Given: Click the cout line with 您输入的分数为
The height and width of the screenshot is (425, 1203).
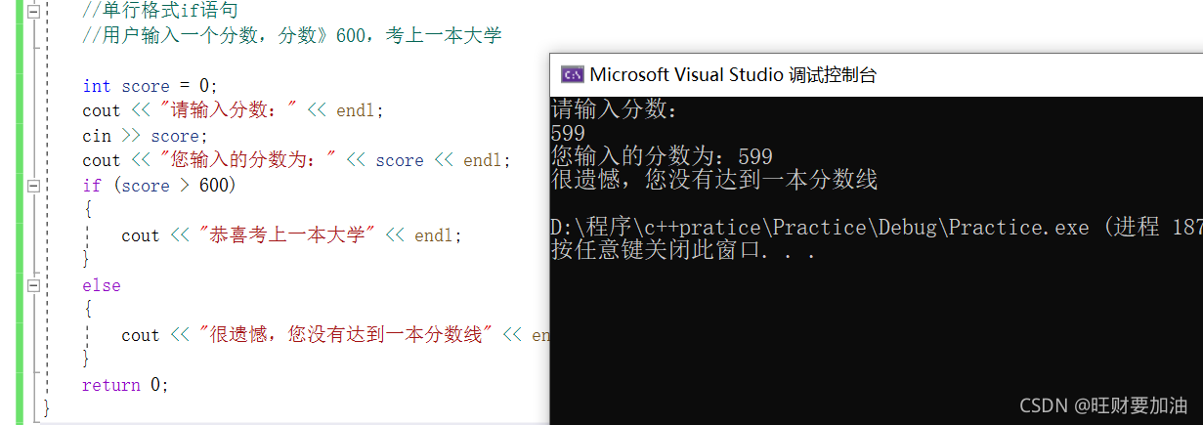Looking at the screenshot, I should point(297,160).
